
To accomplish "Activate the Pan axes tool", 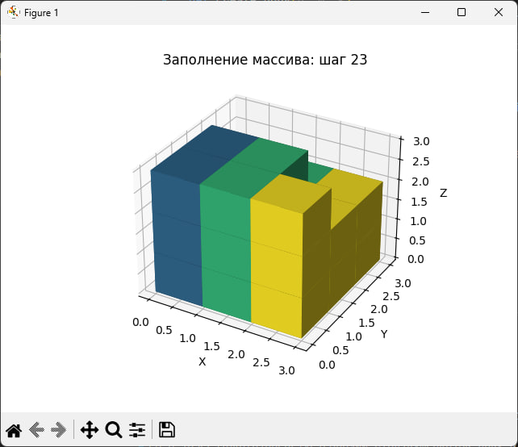I will pos(90,430).
